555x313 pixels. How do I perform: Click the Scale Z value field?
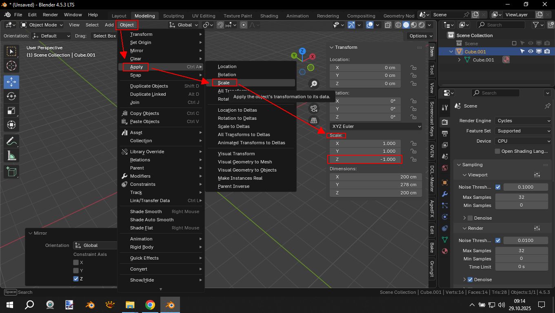tap(365, 159)
